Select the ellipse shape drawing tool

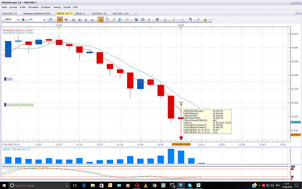click(182, 20)
